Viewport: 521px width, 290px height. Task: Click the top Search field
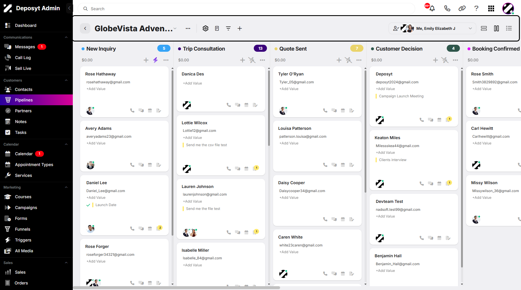[x=246, y=9]
